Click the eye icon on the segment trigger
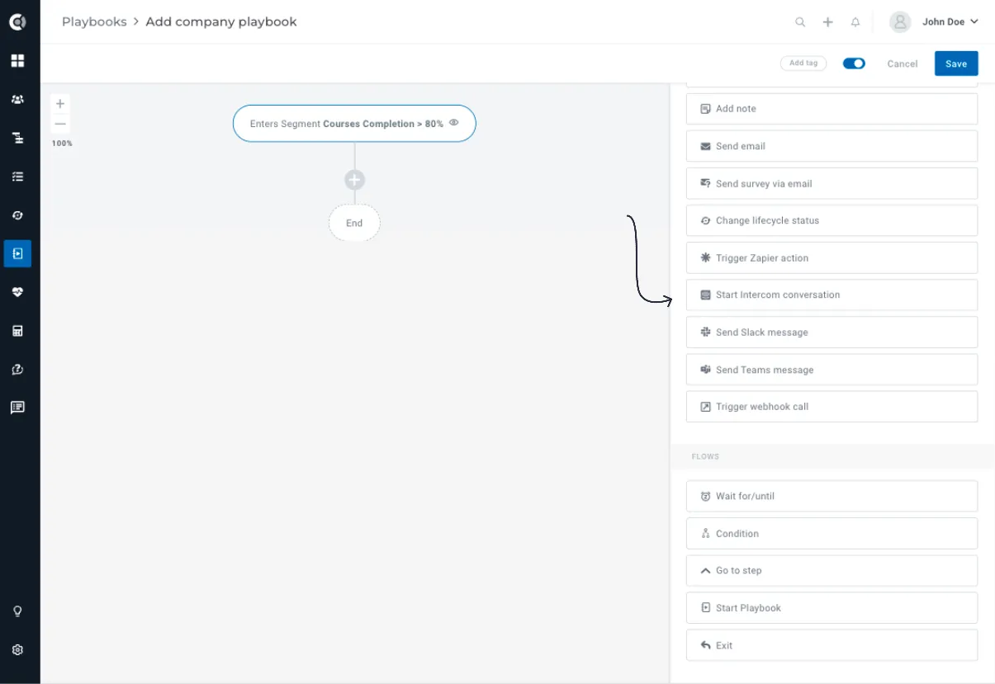995x684 pixels. [453, 123]
